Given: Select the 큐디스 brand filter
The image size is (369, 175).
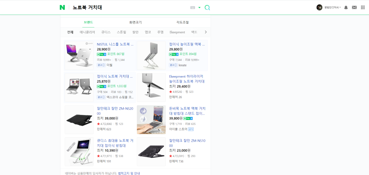Looking at the screenshot, I should pos(106,32).
